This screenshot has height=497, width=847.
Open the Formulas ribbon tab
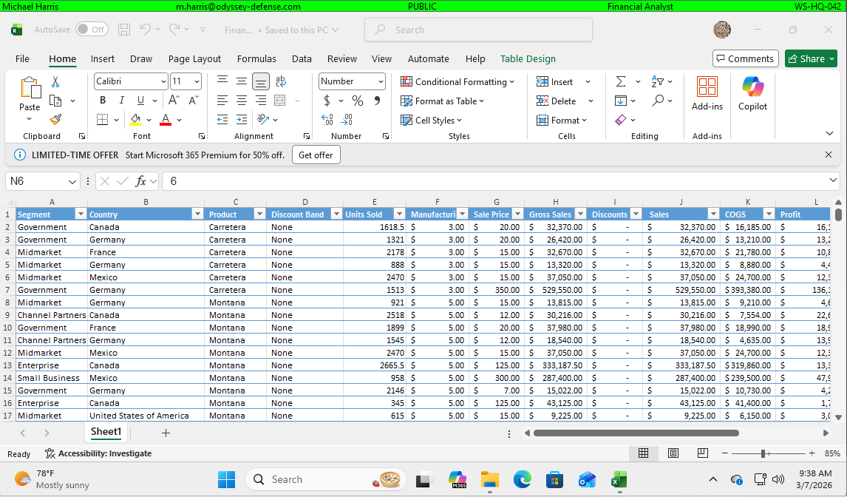[x=256, y=59]
